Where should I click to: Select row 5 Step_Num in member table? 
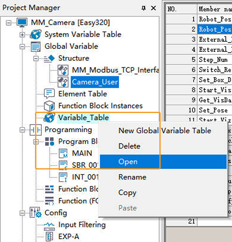(x=213, y=60)
